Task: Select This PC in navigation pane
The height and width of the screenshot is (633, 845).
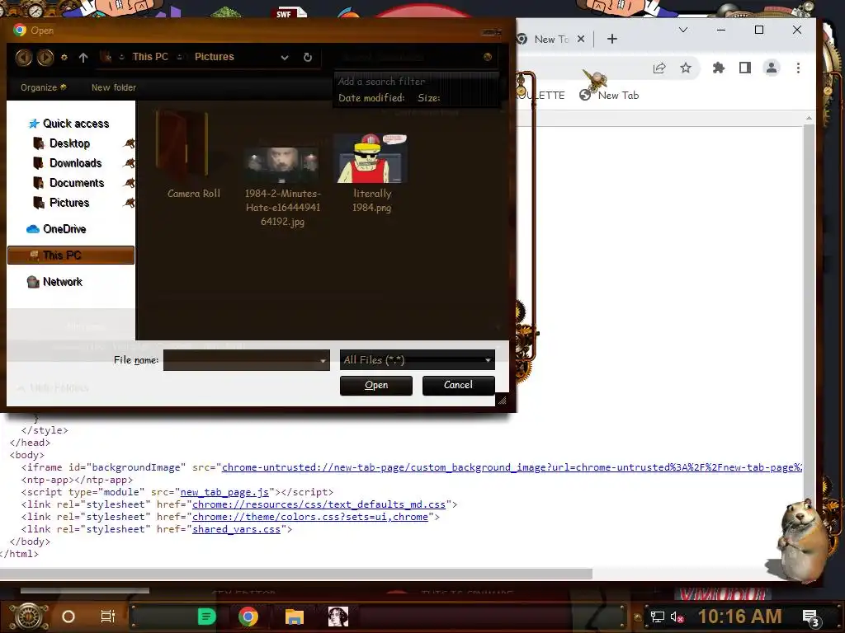Action: pos(71,256)
